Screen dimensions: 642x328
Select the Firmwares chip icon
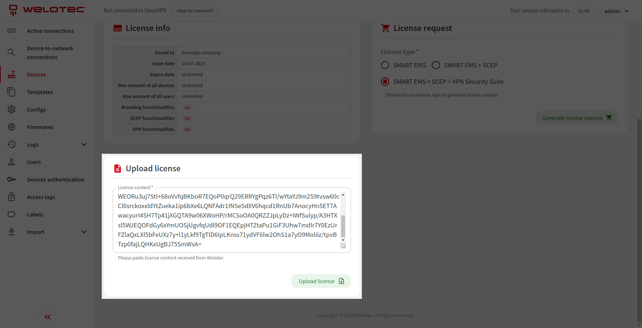coord(12,127)
